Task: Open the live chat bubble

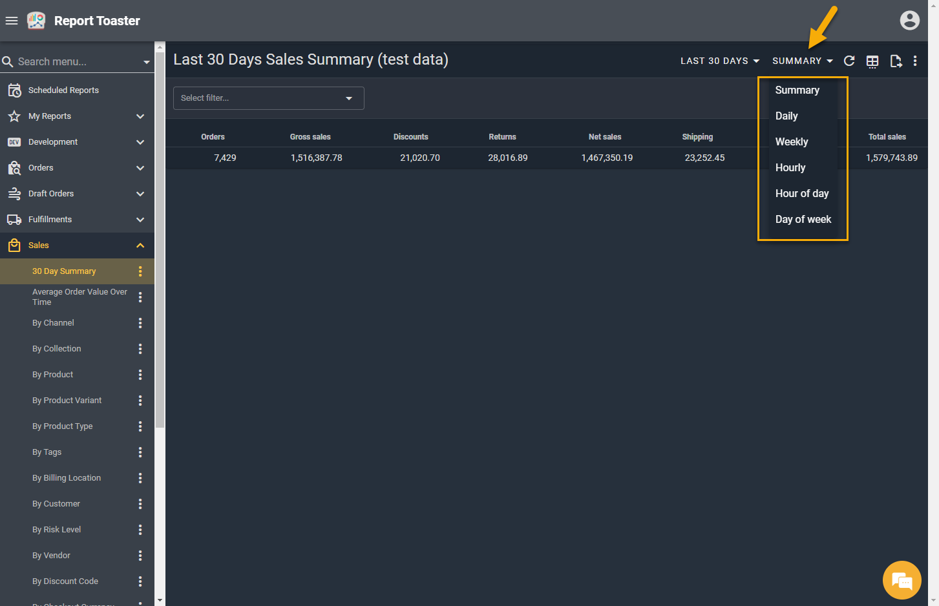Action: (x=902, y=580)
